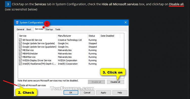Toggle Intel(R) RealSense(TM) Depth checkbox
Screen dimensions: 190x99
coord(20,64)
